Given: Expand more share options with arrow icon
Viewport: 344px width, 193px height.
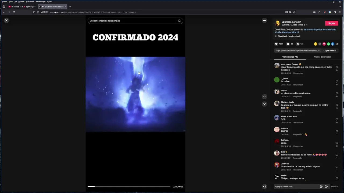Looking at the screenshot, I should click(337, 44).
